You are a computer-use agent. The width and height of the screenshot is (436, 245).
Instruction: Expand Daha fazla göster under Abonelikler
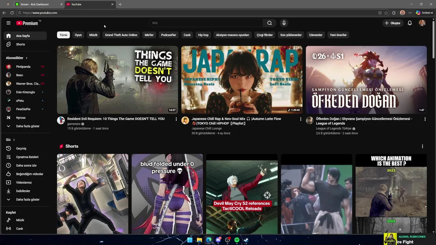(x=26, y=126)
